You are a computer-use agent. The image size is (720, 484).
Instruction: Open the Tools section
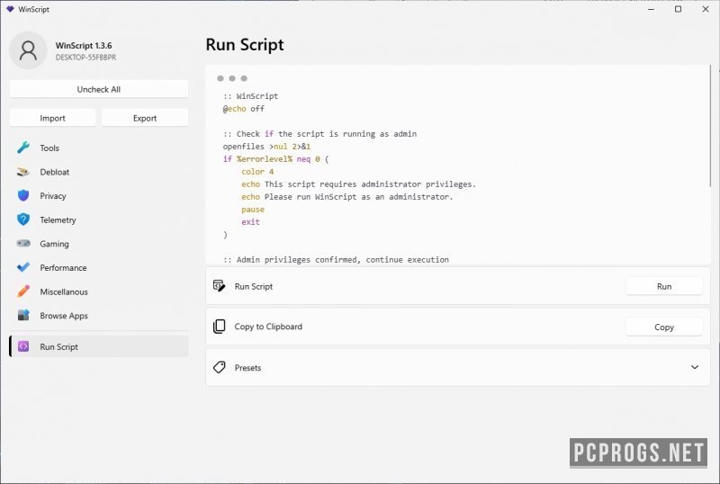click(99, 148)
